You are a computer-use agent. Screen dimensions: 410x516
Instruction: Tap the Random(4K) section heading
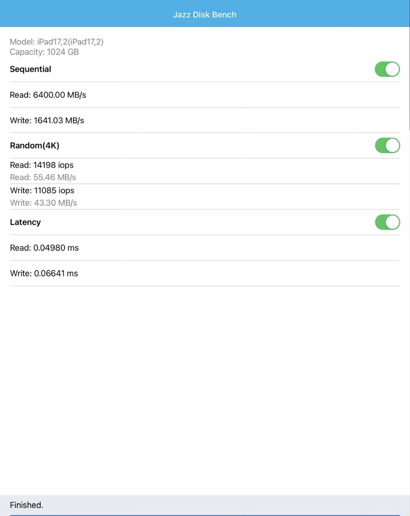coord(35,146)
